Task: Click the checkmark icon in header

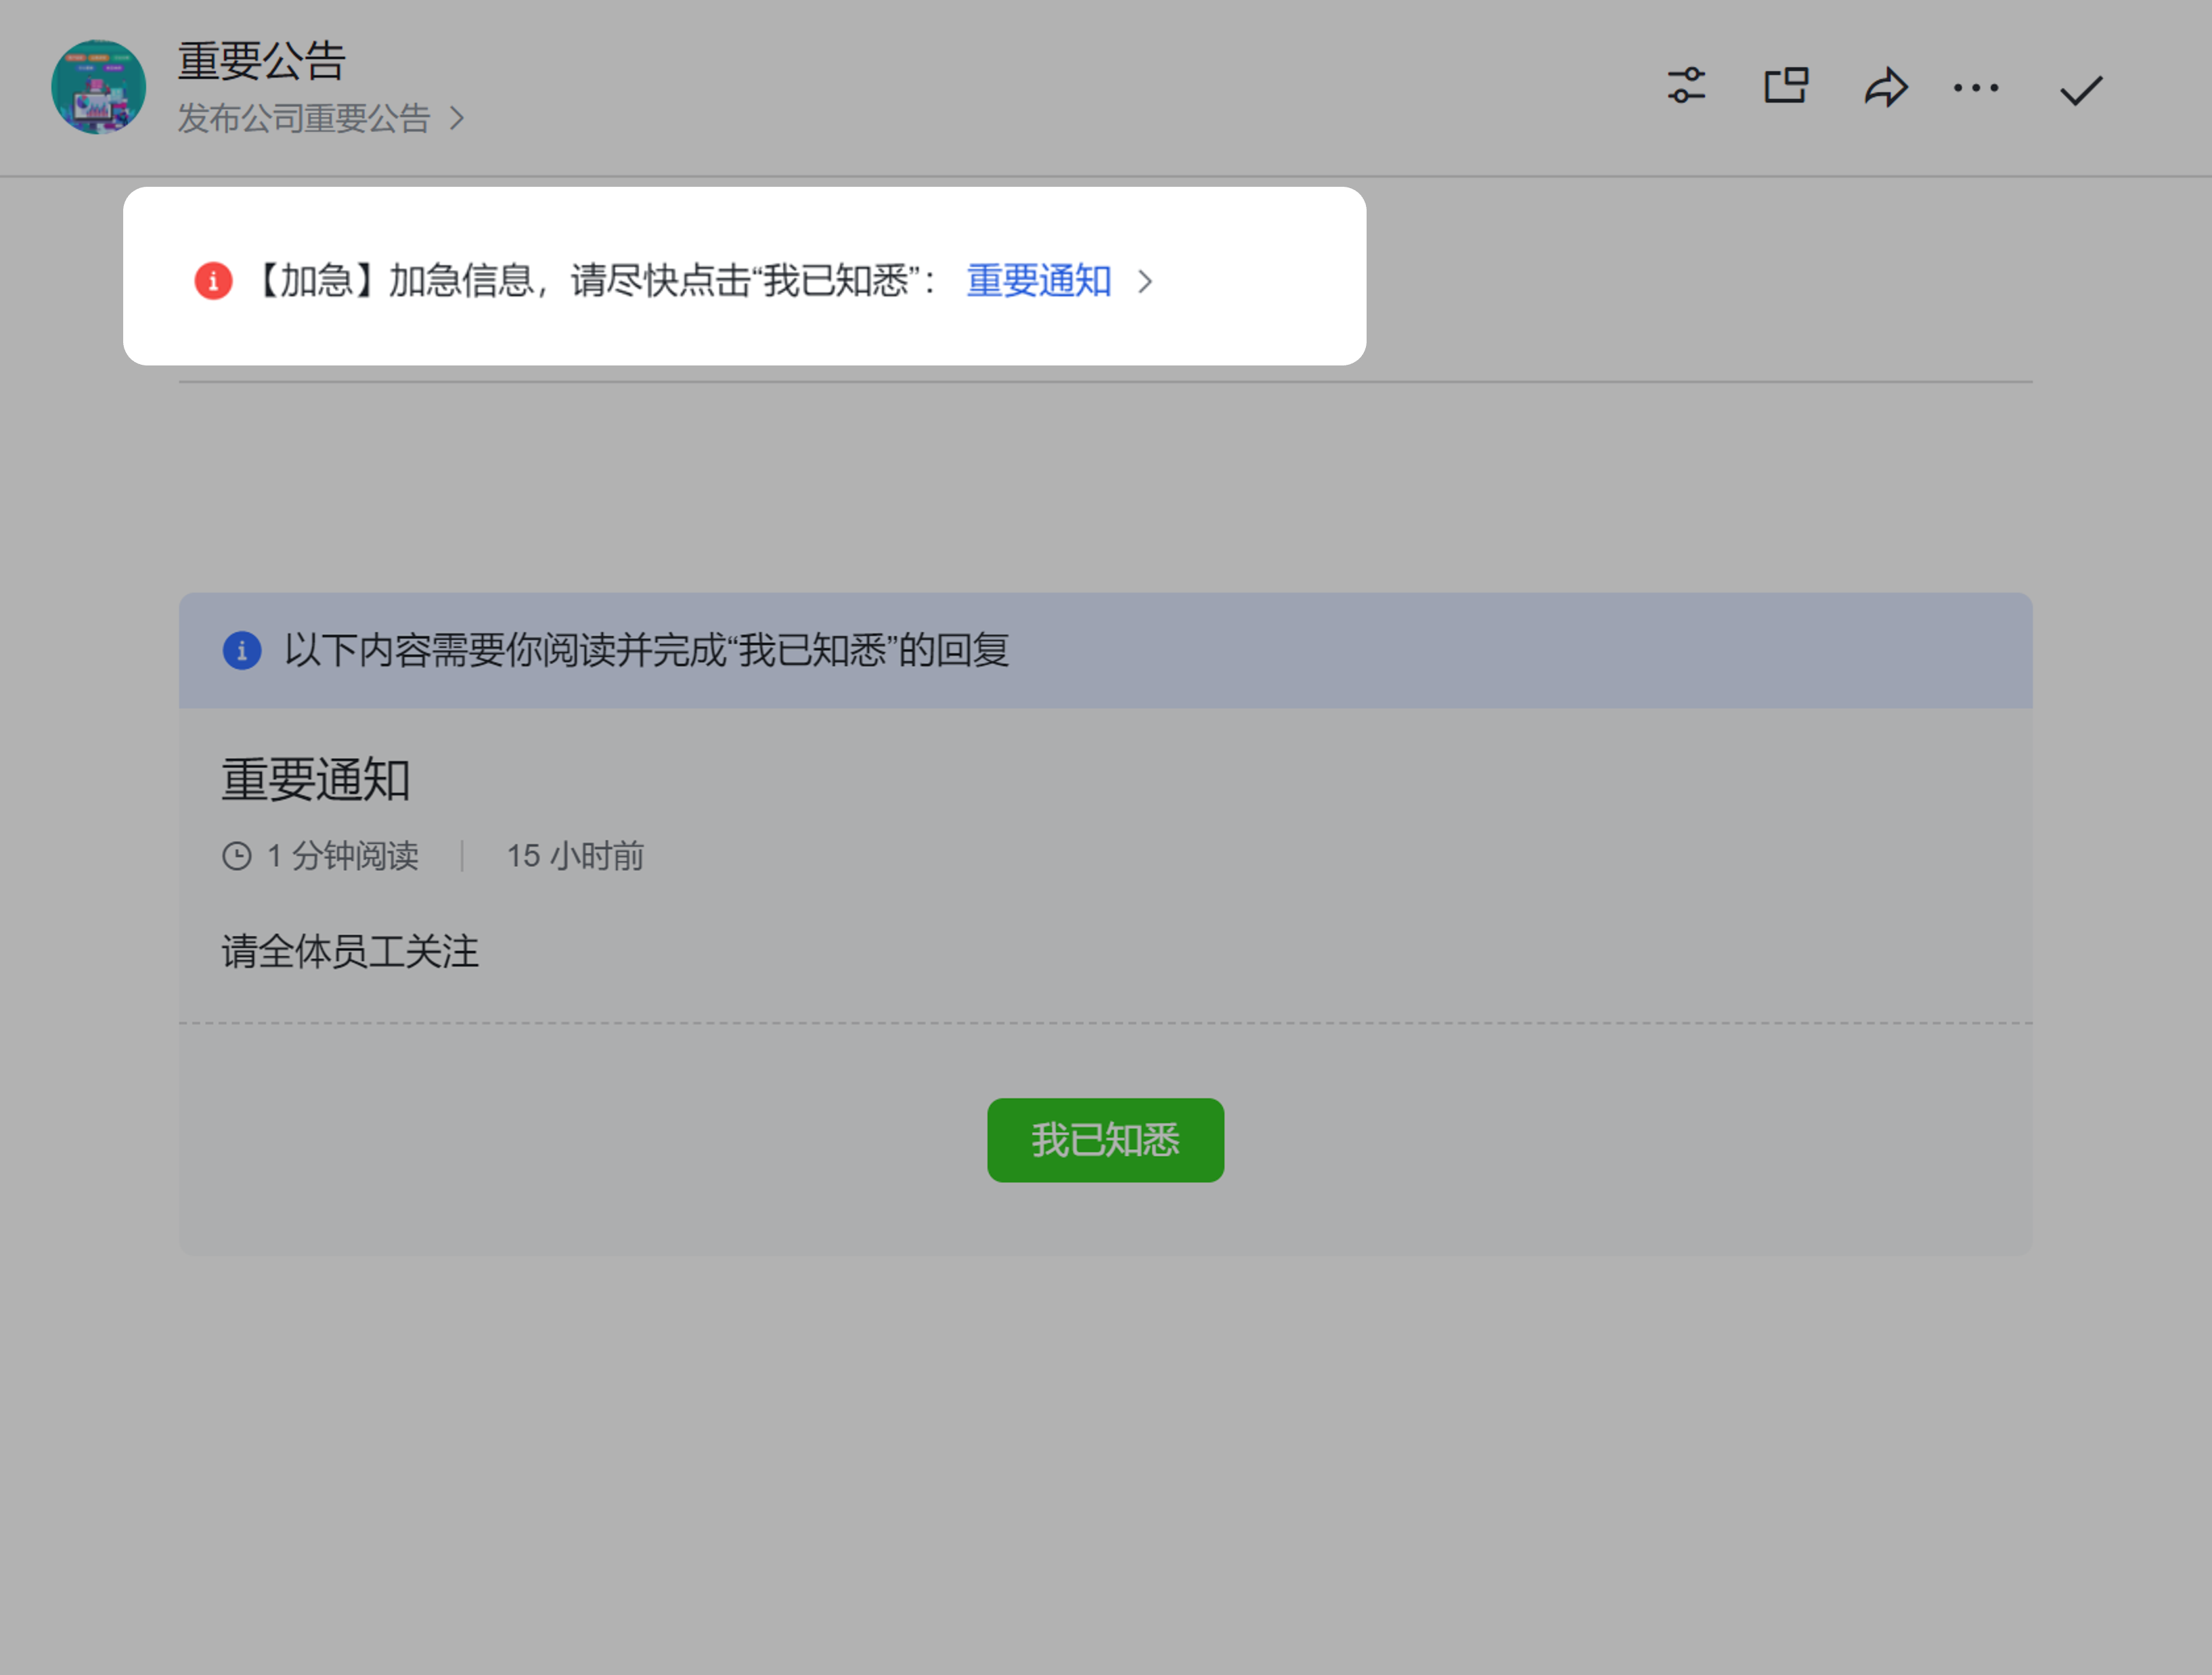Action: pyautogui.click(x=2081, y=90)
